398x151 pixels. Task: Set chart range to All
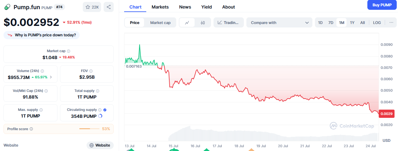coord(363,22)
